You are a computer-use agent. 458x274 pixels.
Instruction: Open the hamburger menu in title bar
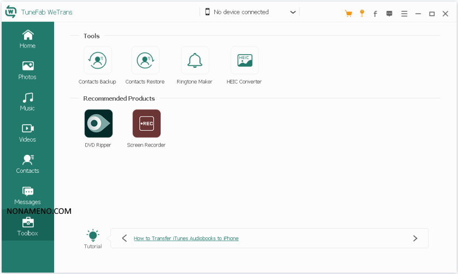(404, 14)
